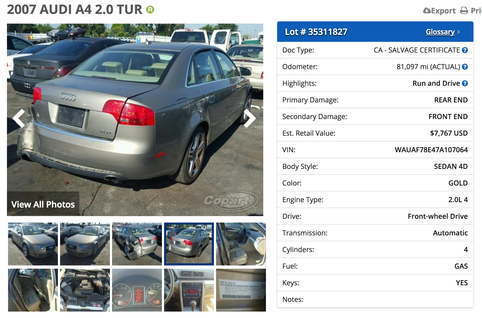Screen dimensions: 482x318
Task: Select the VIN sticker label thumbnail
Action: (x=241, y=290)
